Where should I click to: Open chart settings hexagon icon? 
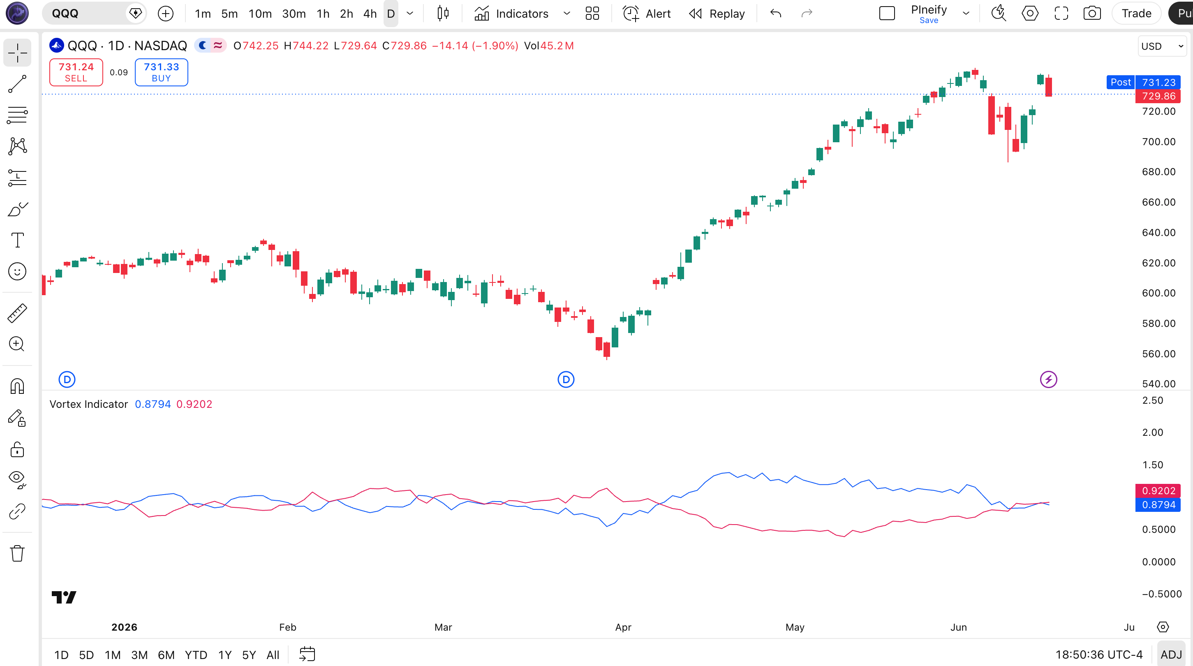pyautogui.click(x=1029, y=14)
